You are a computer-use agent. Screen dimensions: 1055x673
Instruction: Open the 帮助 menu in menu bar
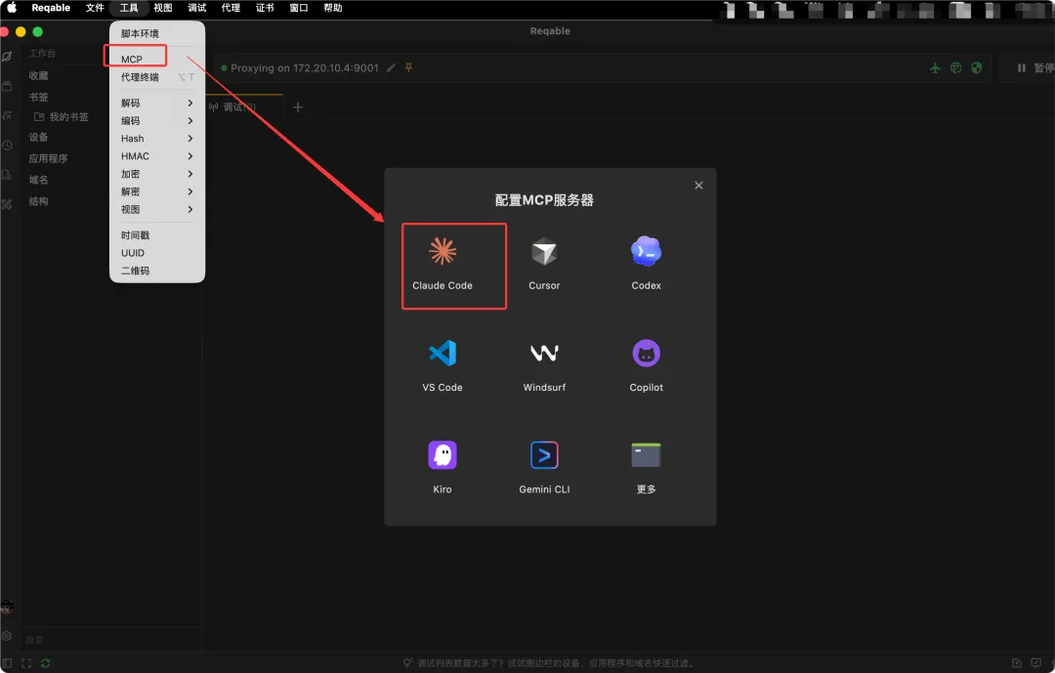tap(333, 8)
